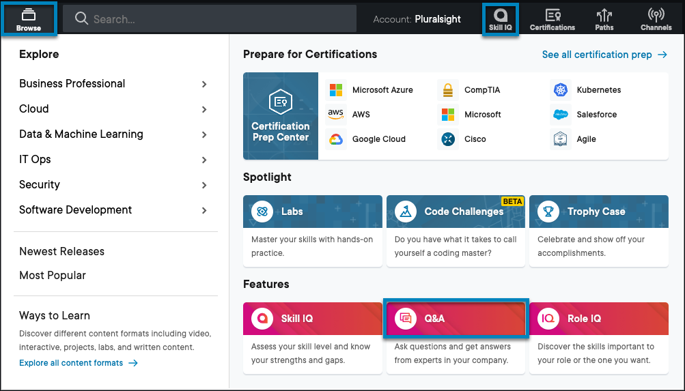Open the Labs spotlight card description

(x=312, y=246)
